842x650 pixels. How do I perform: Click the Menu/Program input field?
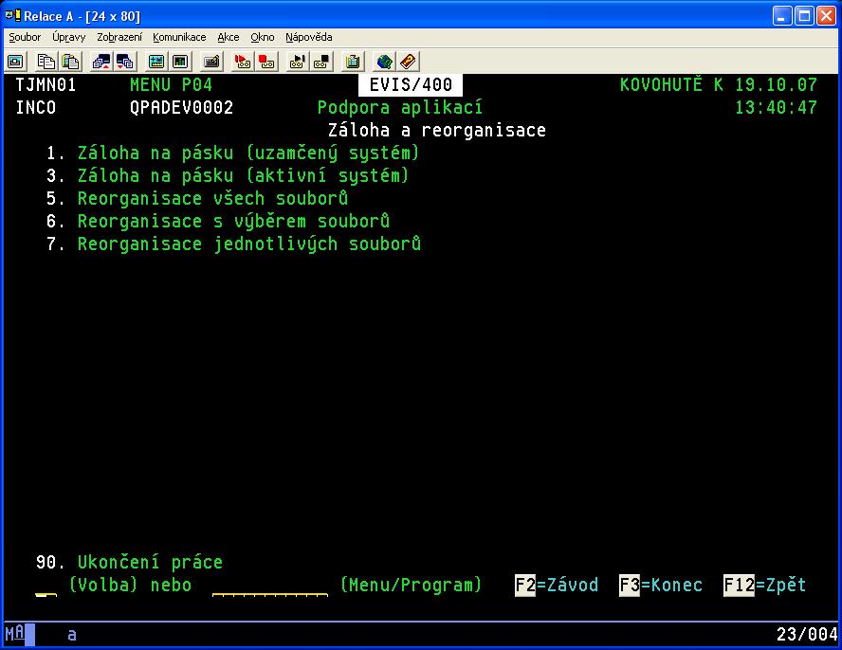click(270, 586)
